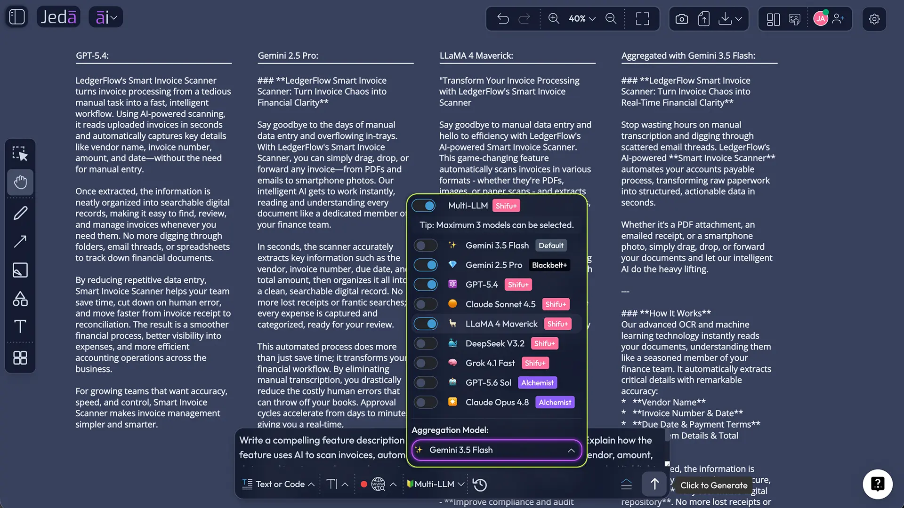Open the settings gear
This screenshot has height=508, width=904.
(874, 19)
